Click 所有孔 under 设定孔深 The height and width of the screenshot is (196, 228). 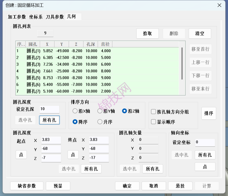49,120
